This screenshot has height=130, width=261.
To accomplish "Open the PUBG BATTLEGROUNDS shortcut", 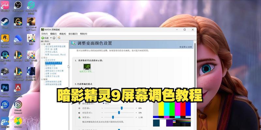I will [x=5, y=74].
